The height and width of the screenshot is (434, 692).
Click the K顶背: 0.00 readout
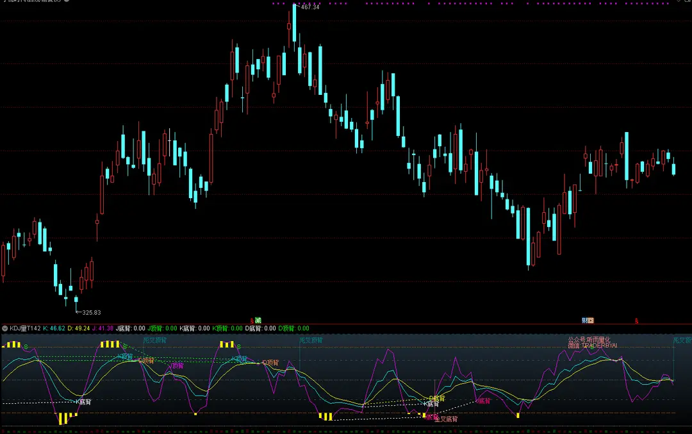tap(227, 328)
